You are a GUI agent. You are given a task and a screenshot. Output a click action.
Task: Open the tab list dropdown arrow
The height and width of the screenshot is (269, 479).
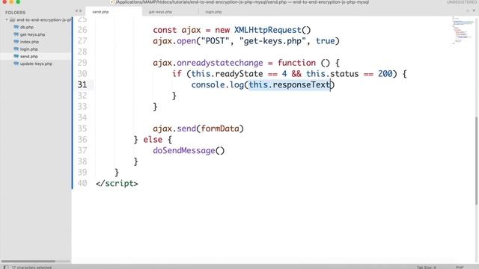(x=474, y=10)
